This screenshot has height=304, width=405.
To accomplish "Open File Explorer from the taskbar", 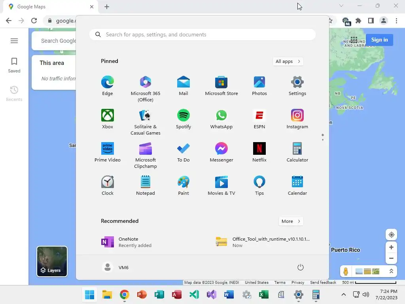I will point(107,294).
